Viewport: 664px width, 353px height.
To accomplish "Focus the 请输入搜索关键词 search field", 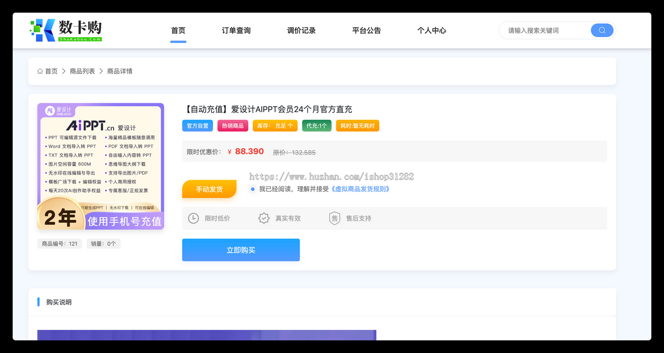I will click(x=548, y=30).
